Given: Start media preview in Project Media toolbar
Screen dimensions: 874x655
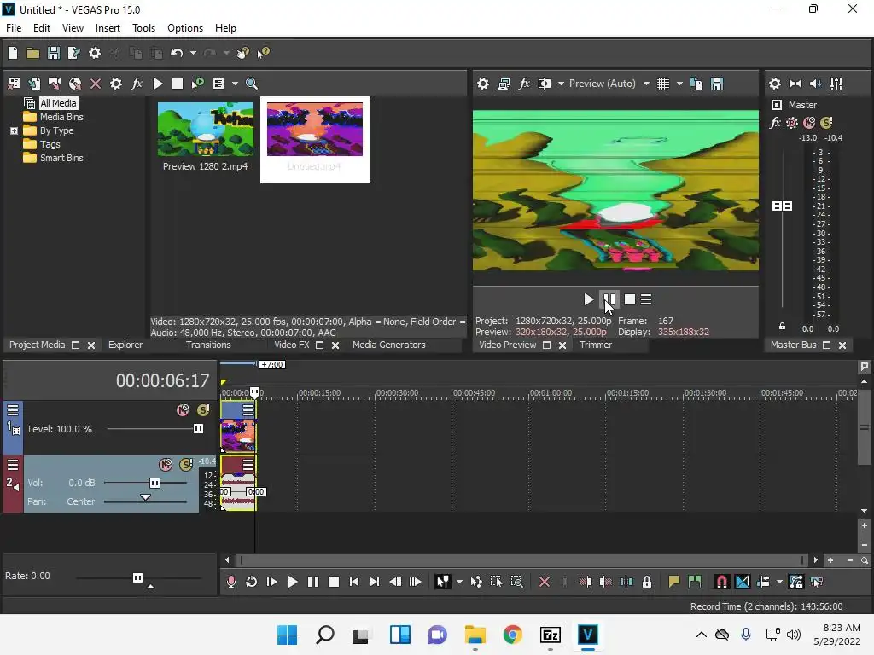Looking at the screenshot, I should click(158, 84).
